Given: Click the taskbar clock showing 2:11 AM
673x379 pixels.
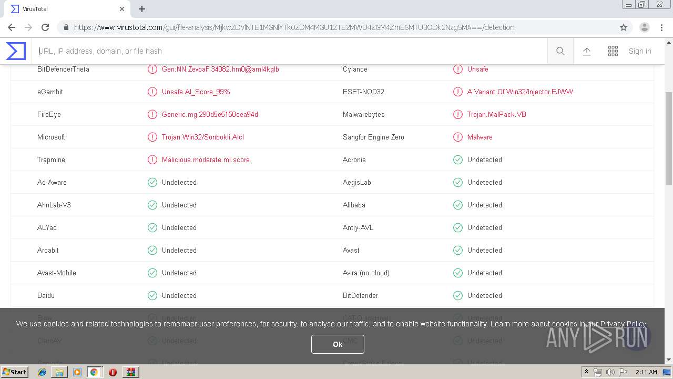Looking at the screenshot, I should 646,372.
